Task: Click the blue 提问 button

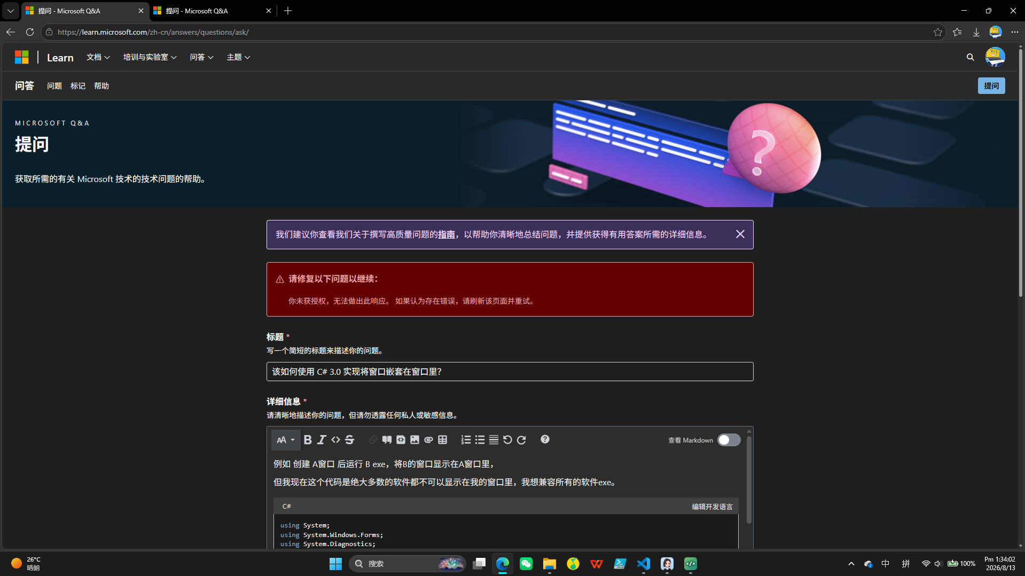Action: 991,86
